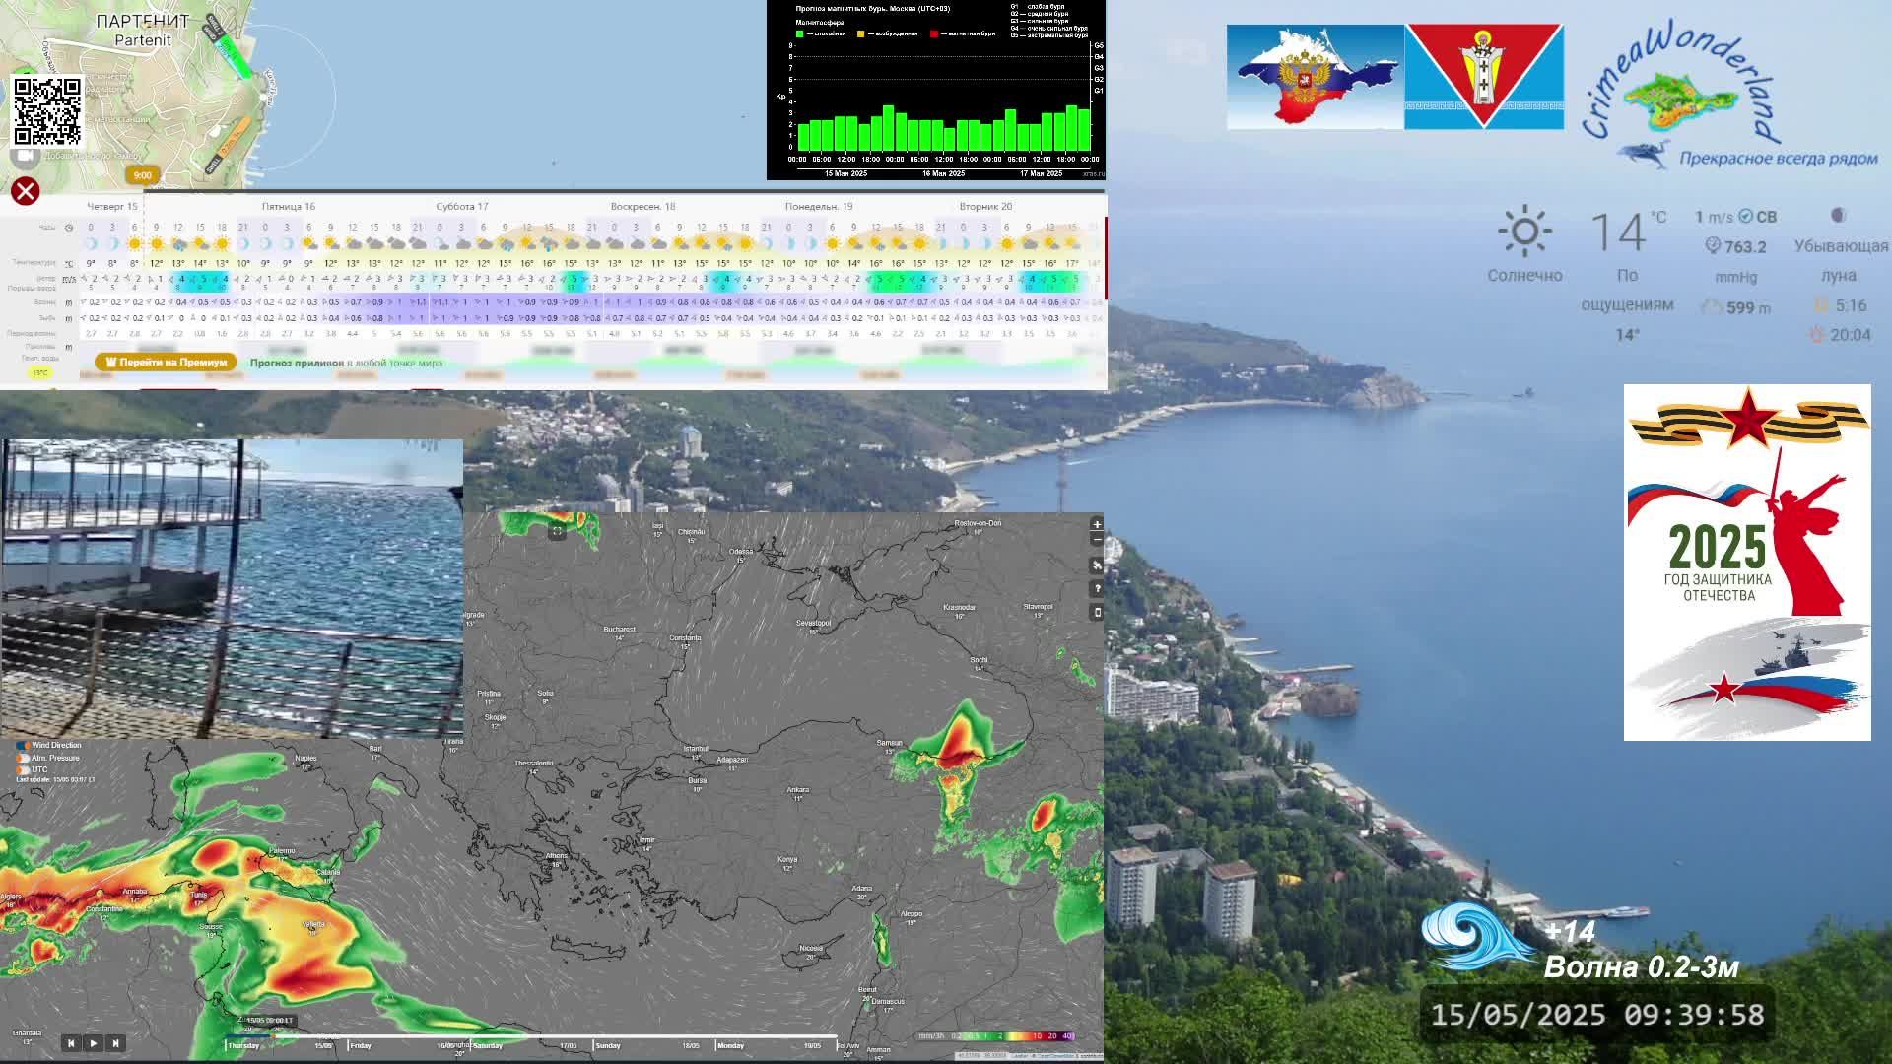
Task: Click Sevastopol label on map
Action: point(813,623)
